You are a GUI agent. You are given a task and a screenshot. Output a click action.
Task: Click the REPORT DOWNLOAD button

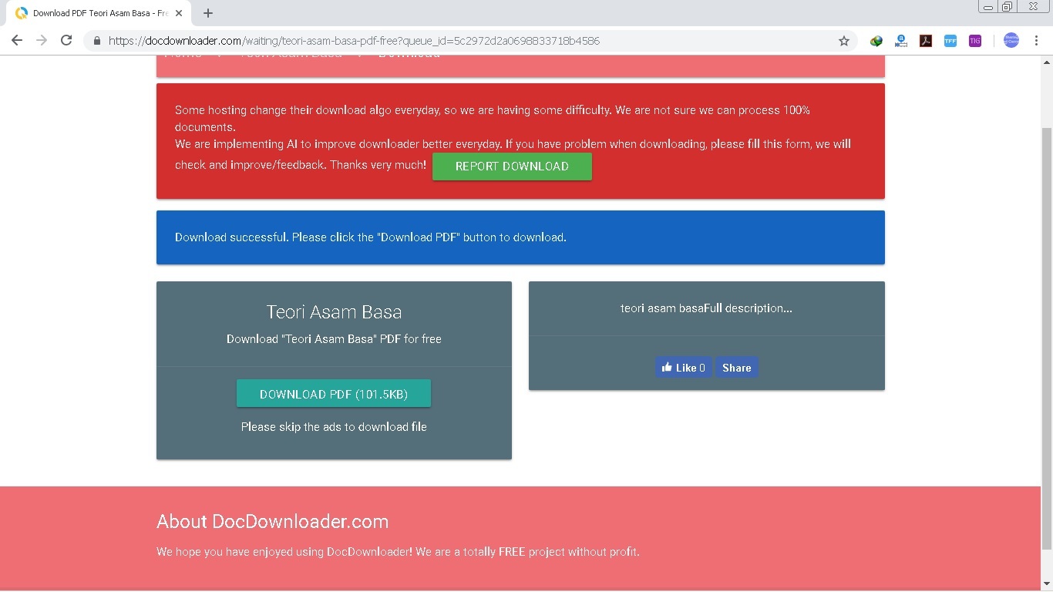click(512, 166)
